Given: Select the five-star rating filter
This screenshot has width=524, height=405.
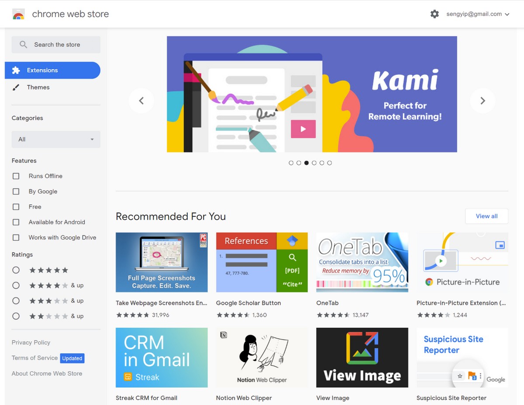Looking at the screenshot, I should [16, 270].
